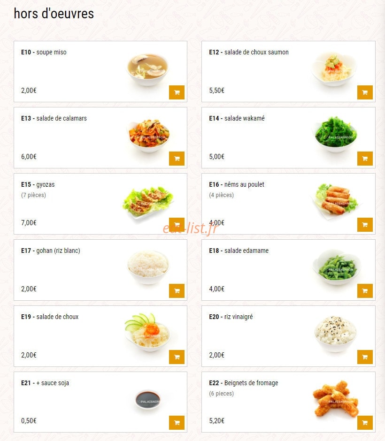
Task: Add nêms au poulet to cart
Action: pyautogui.click(x=365, y=225)
